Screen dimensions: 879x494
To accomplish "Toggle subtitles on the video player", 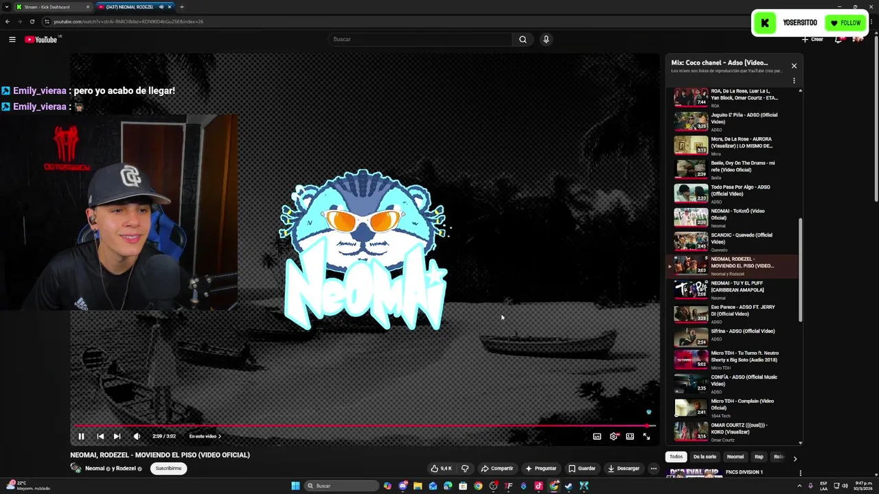I will point(597,436).
